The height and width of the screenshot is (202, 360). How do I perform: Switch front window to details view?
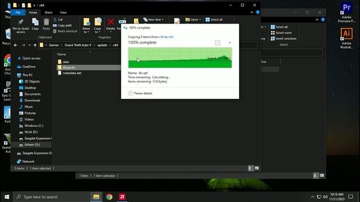click(250, 168)
